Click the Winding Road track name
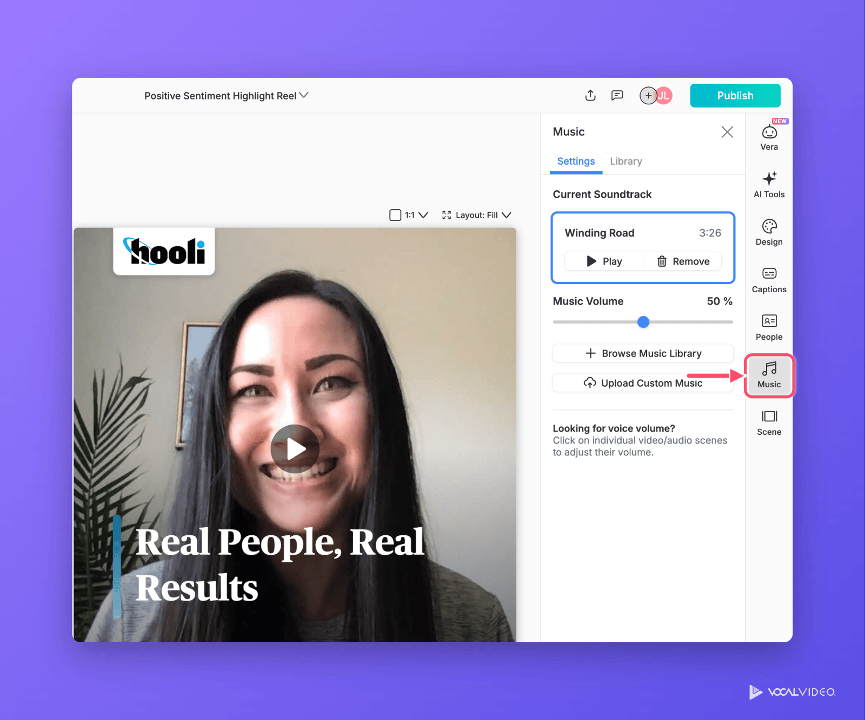 tap(600, 233)
